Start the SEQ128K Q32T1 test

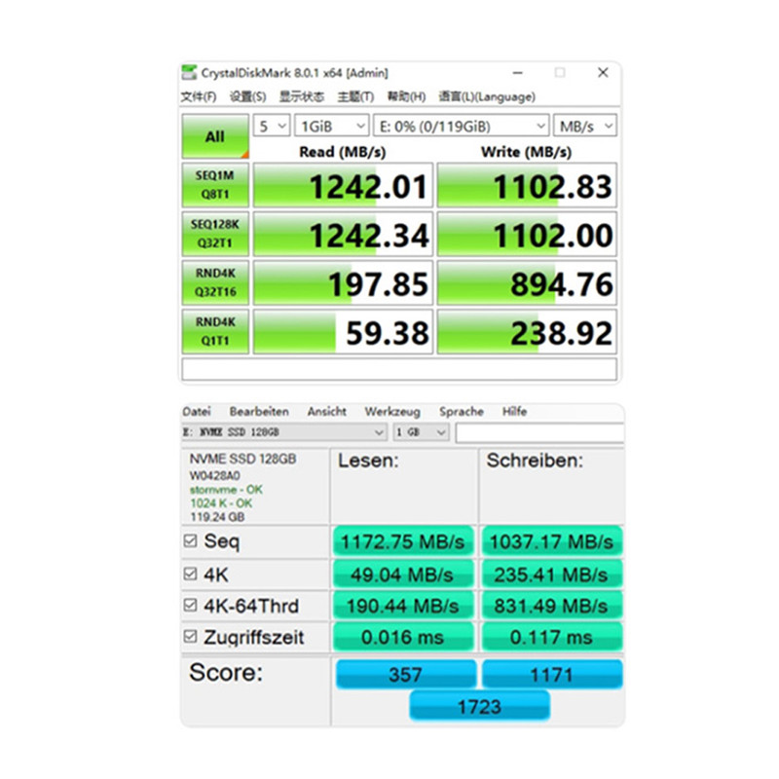(215, 235)
